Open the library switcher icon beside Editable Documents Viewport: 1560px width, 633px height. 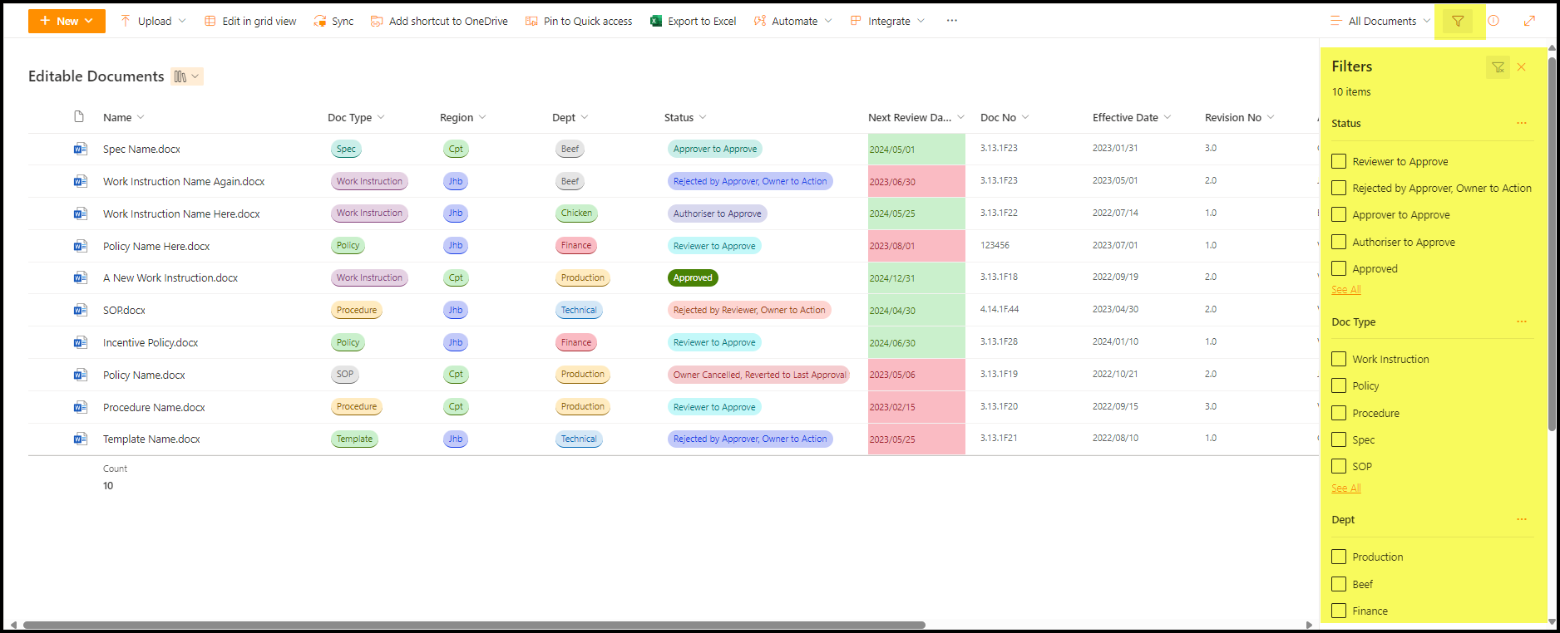186,76
